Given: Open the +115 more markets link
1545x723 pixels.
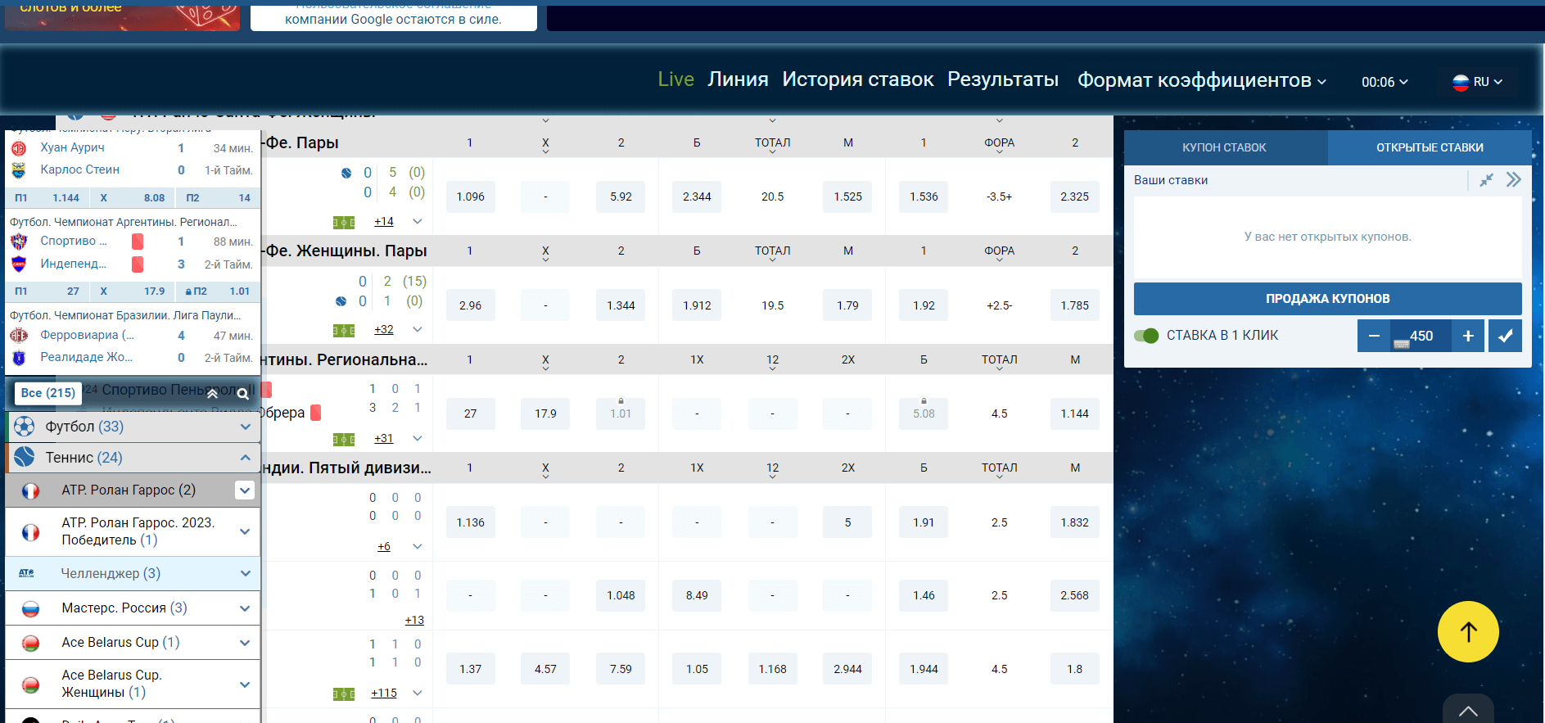Looking at the screenshot, I should 383,693.
